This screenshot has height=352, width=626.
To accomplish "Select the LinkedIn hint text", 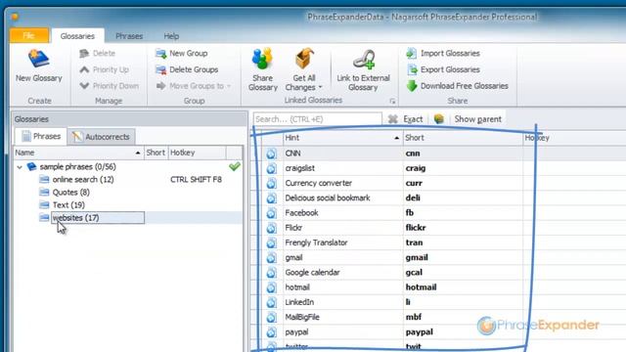I will coord(299,302).
